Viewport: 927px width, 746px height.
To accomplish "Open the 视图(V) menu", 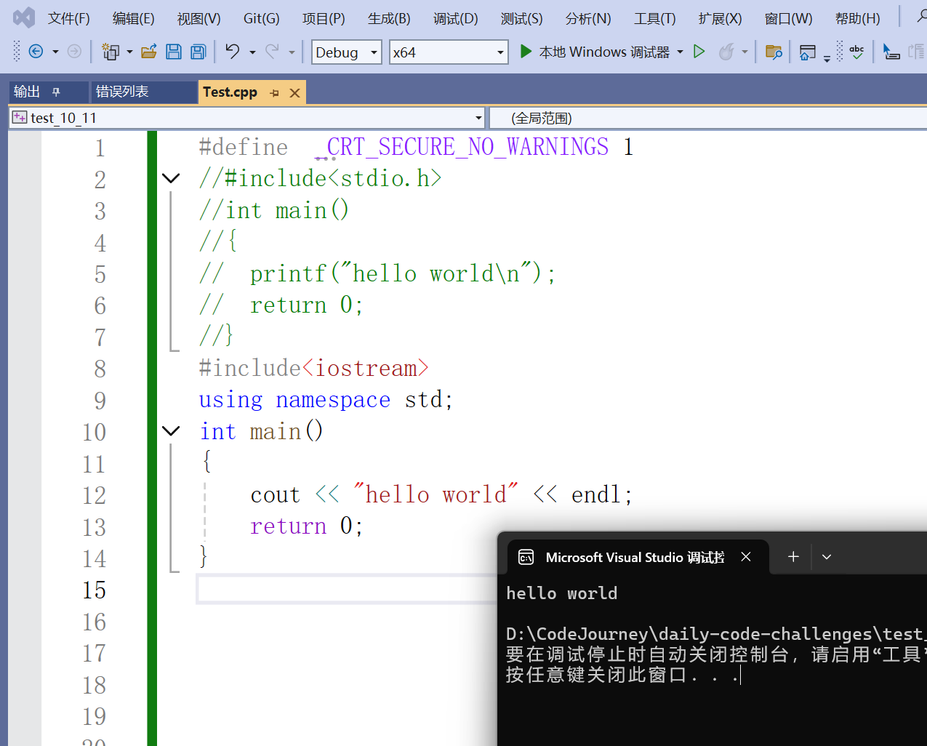I will pos(198,18).
